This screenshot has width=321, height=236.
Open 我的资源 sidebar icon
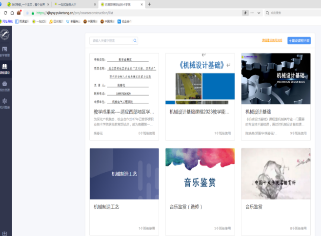point(5,86)
